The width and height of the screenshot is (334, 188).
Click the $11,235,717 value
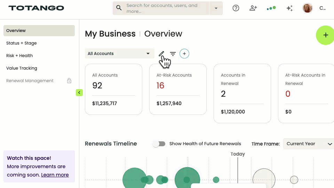[x=105, y=103]
